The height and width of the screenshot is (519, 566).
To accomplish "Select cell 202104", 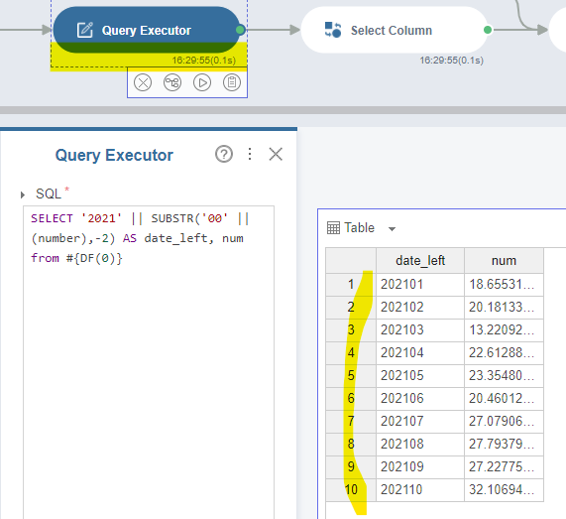I will [420, 352].
